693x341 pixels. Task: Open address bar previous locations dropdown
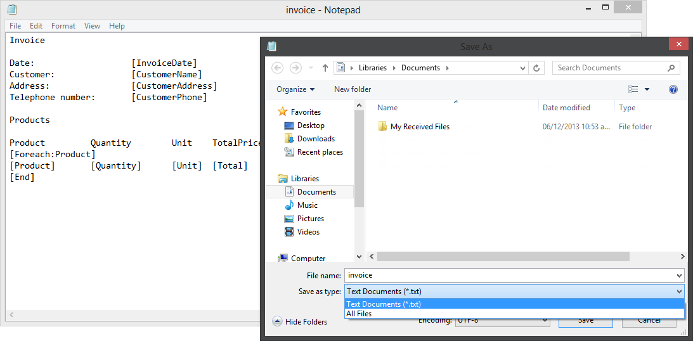(x=523, y=68)
